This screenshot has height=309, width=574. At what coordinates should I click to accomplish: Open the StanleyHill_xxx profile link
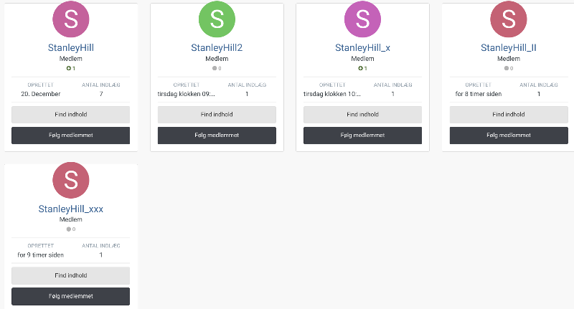(x=70, y=209)
